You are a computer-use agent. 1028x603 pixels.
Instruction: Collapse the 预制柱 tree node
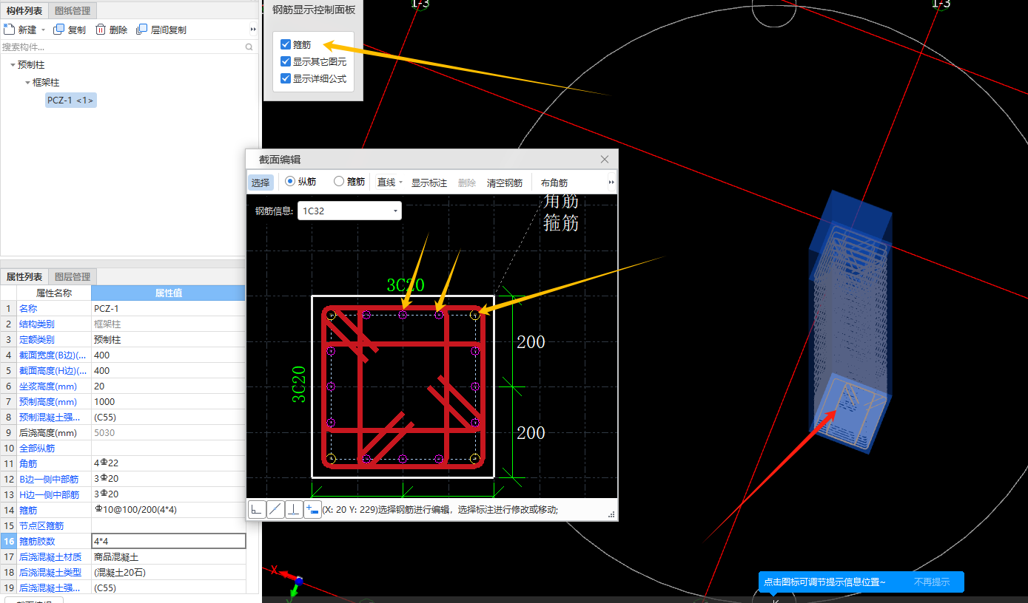tap(13, 65)
